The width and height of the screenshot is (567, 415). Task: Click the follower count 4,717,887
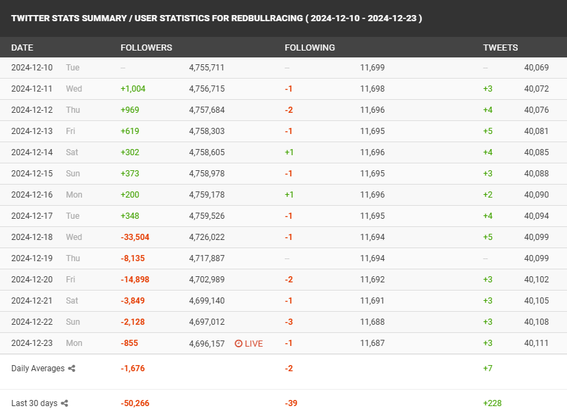(207, 258)
